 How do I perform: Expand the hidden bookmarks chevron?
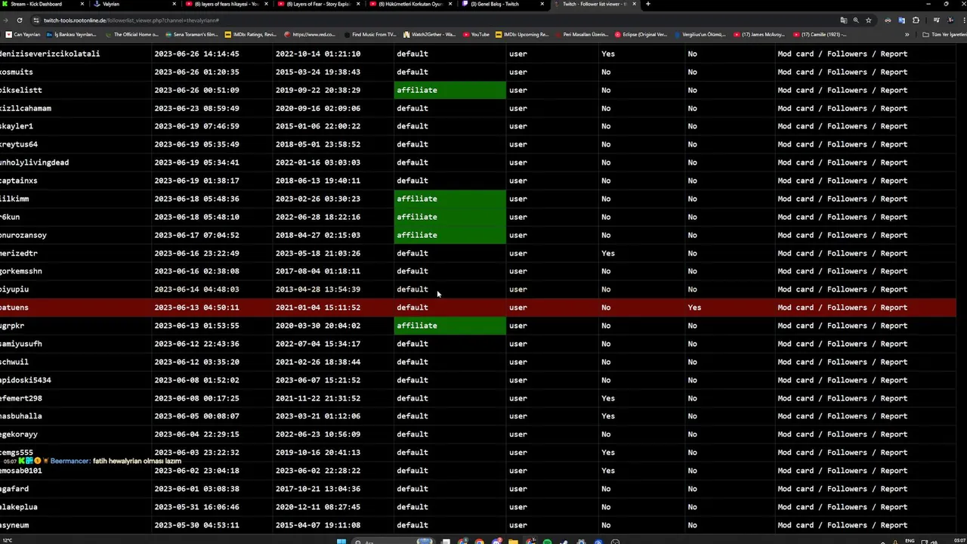tap(906, 35)
